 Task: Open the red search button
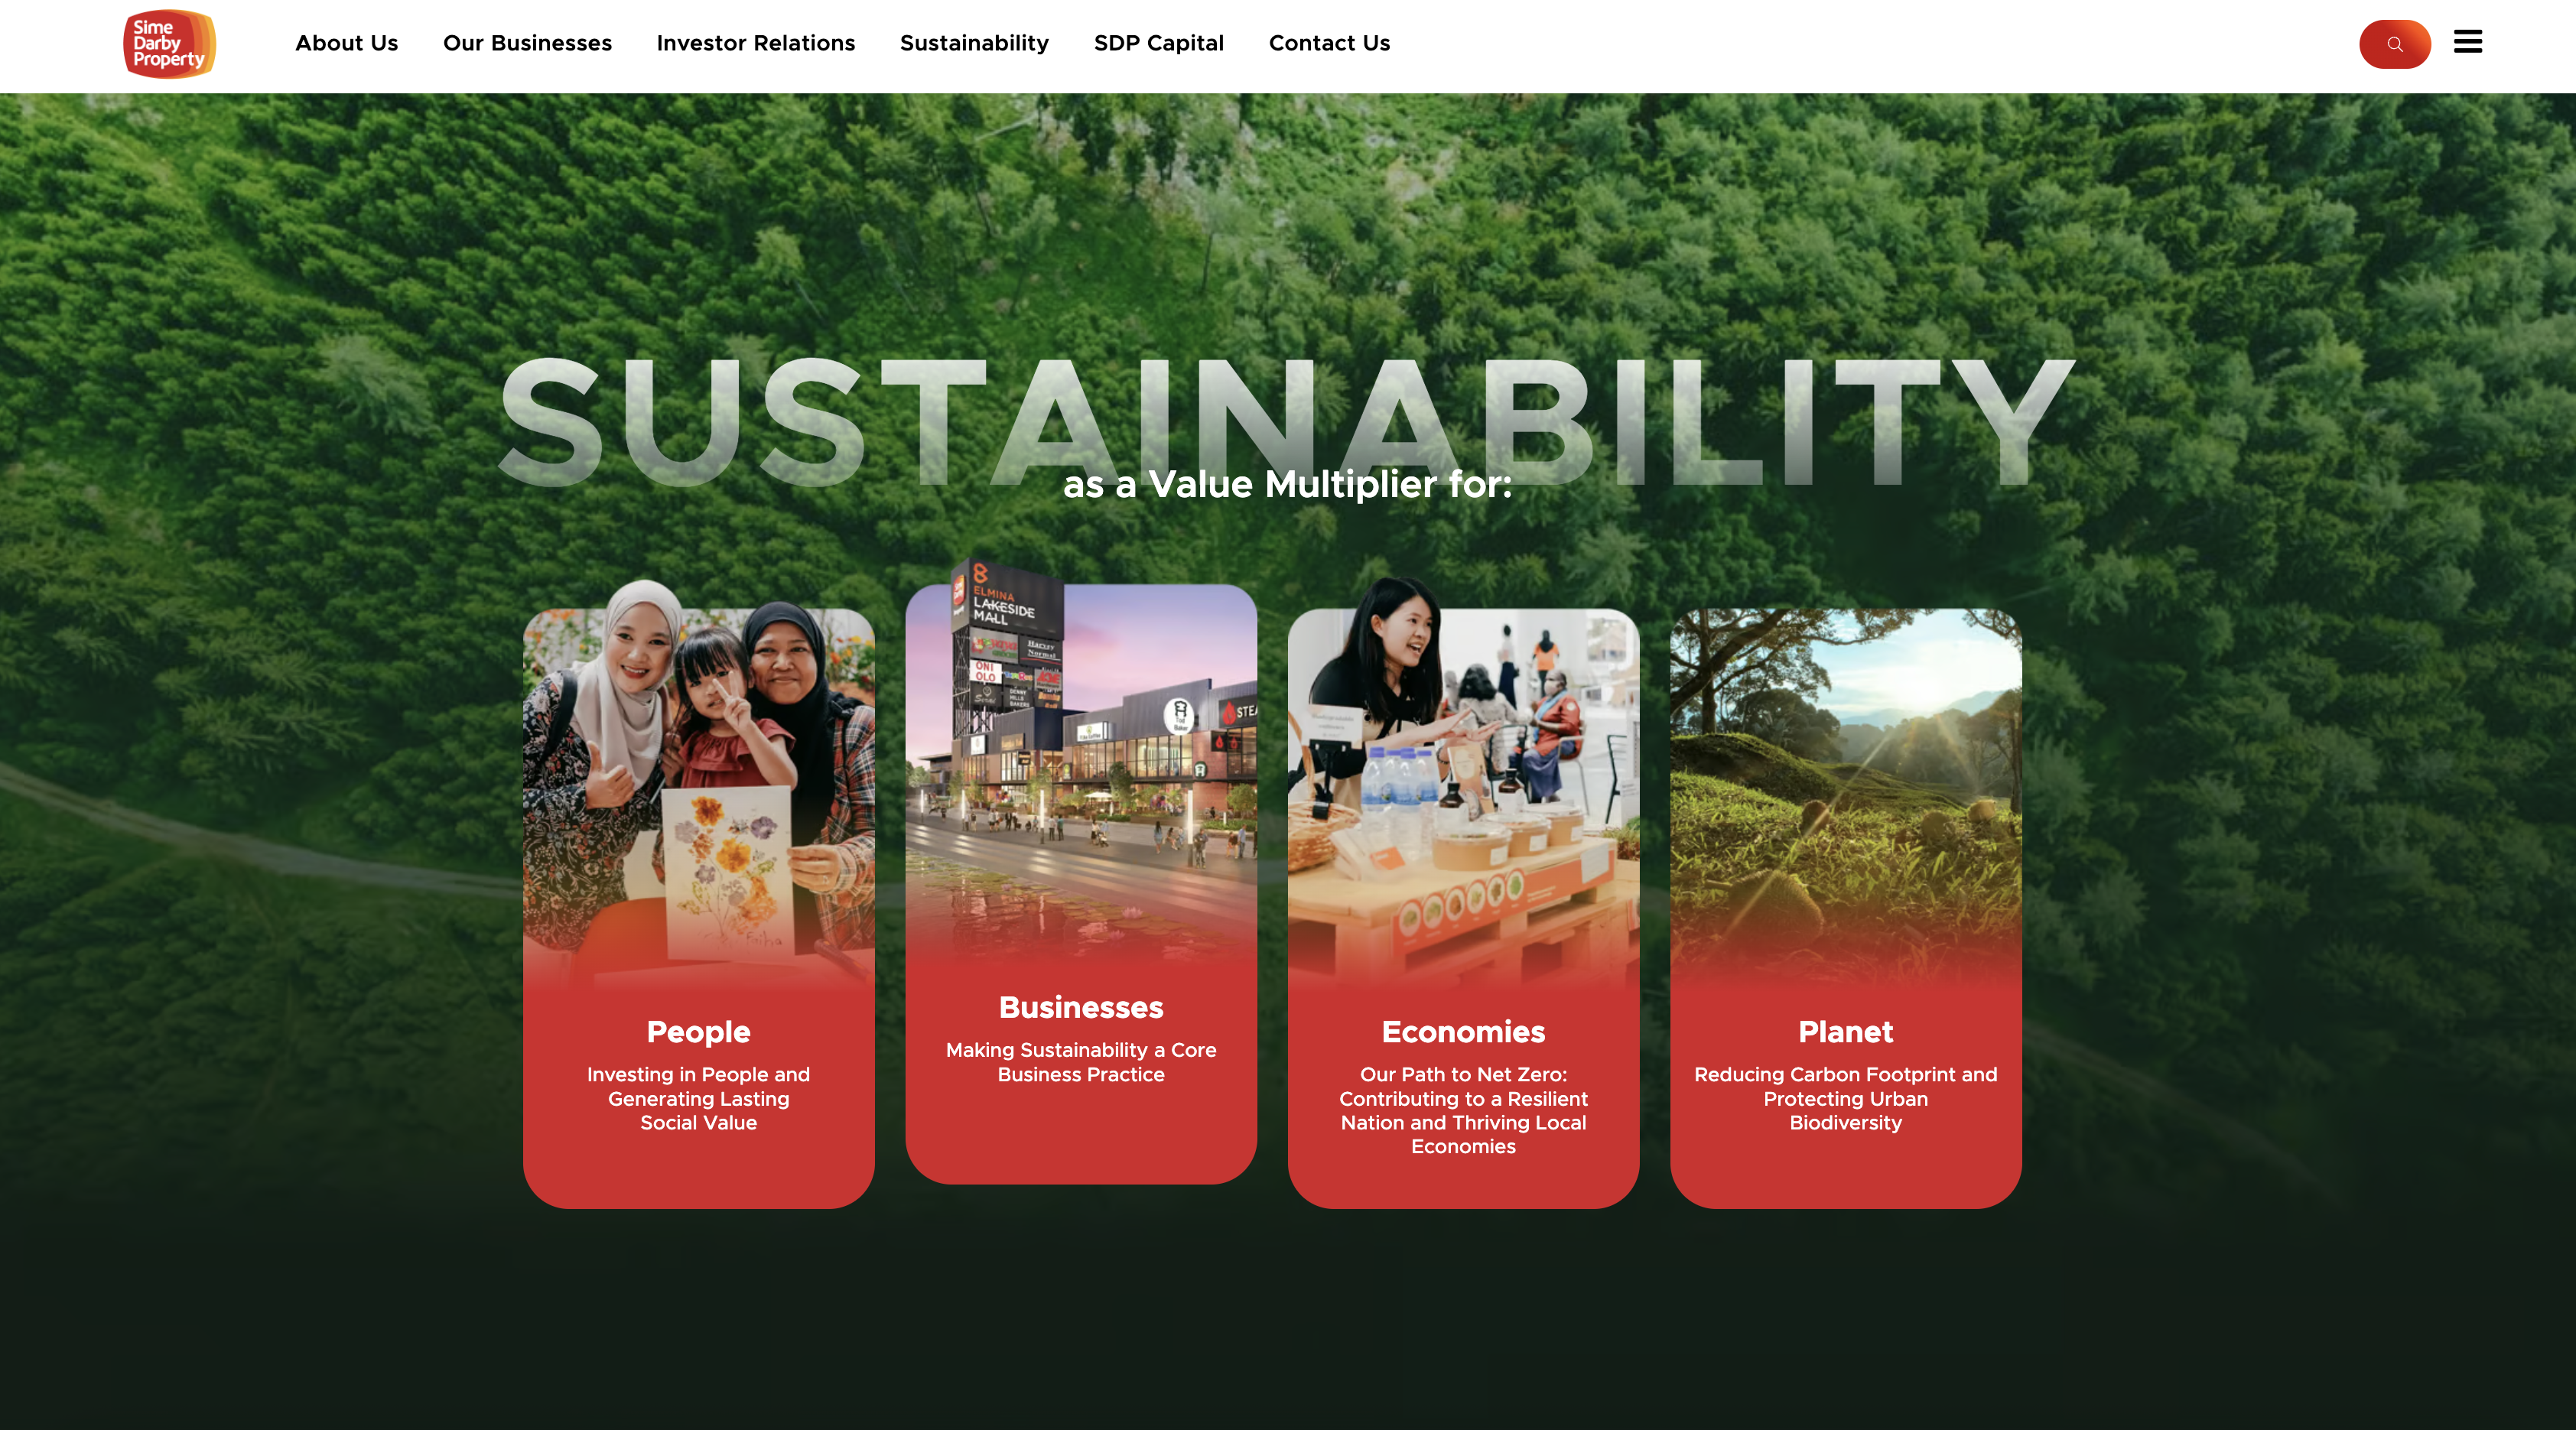click(2394, 44)
